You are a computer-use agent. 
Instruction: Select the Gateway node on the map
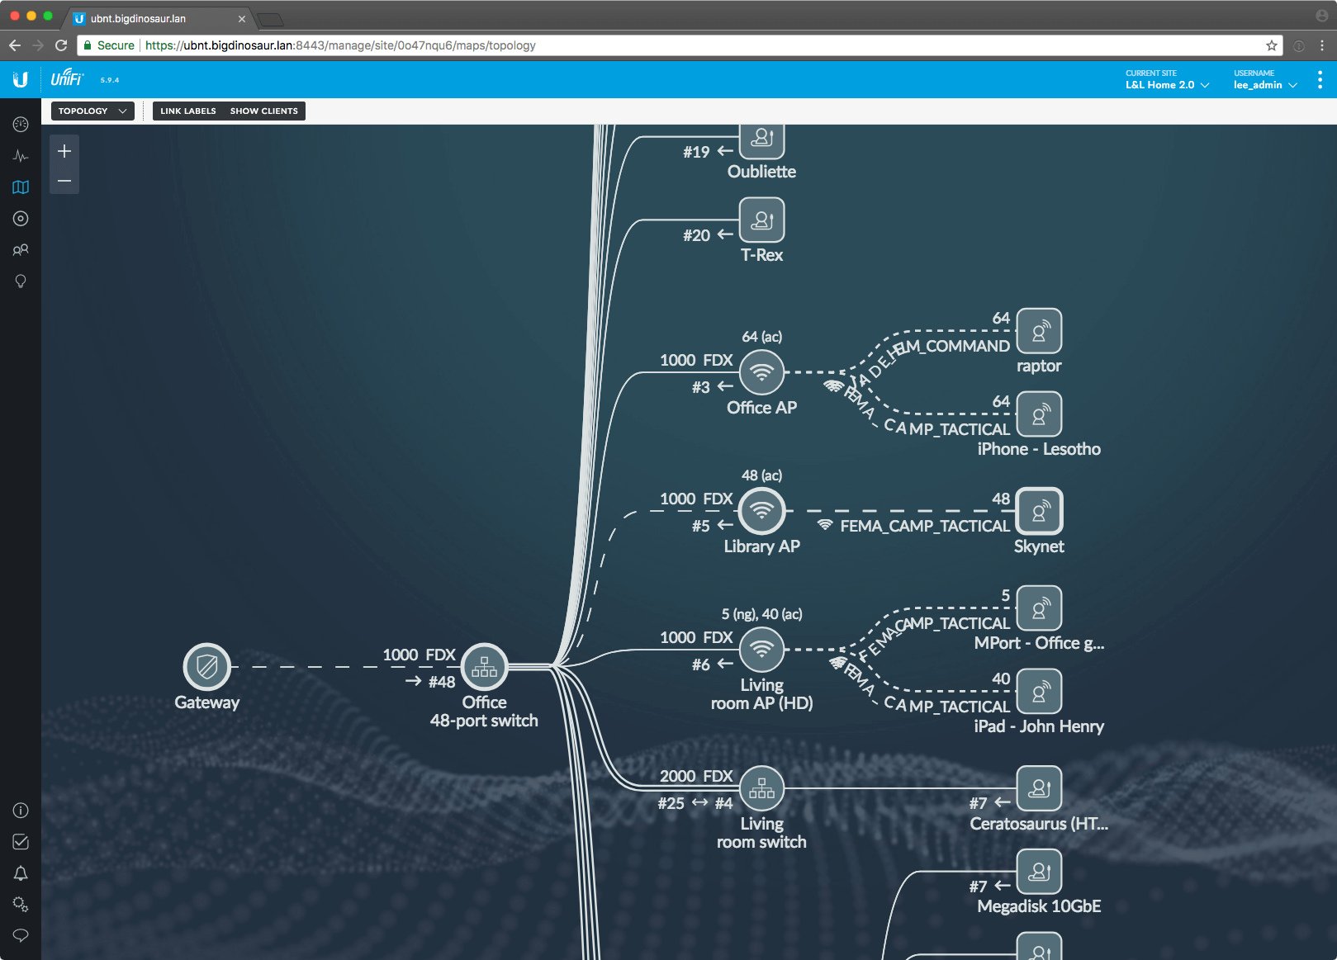point(206,667)
